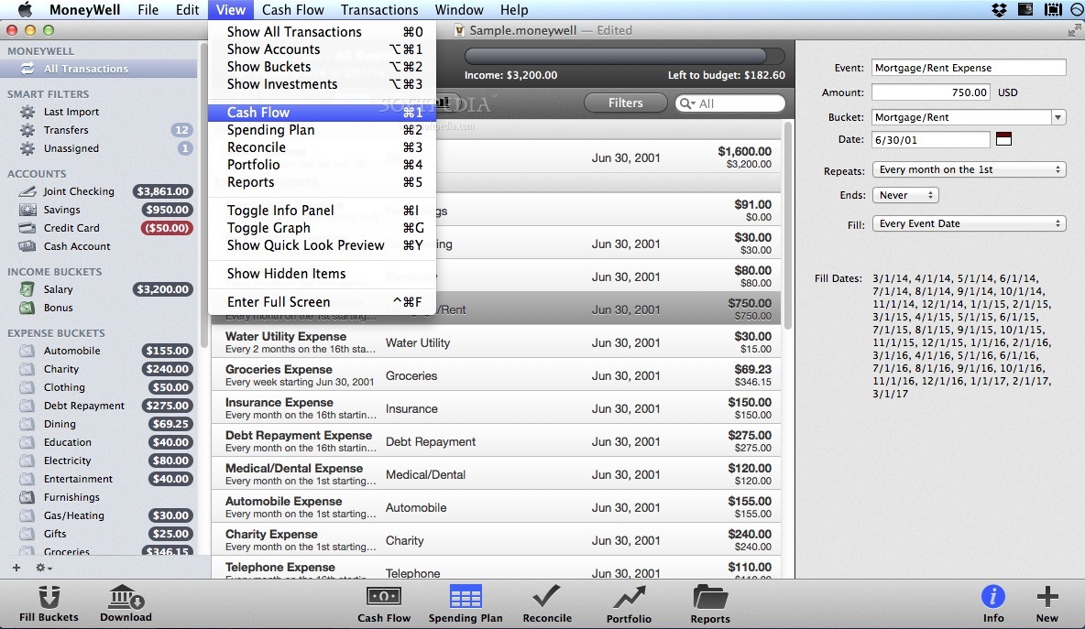Select the Portfolio toolbar icon
Image resolution: width=1085 pixels, height=629 pixels.
coord(629,602)
